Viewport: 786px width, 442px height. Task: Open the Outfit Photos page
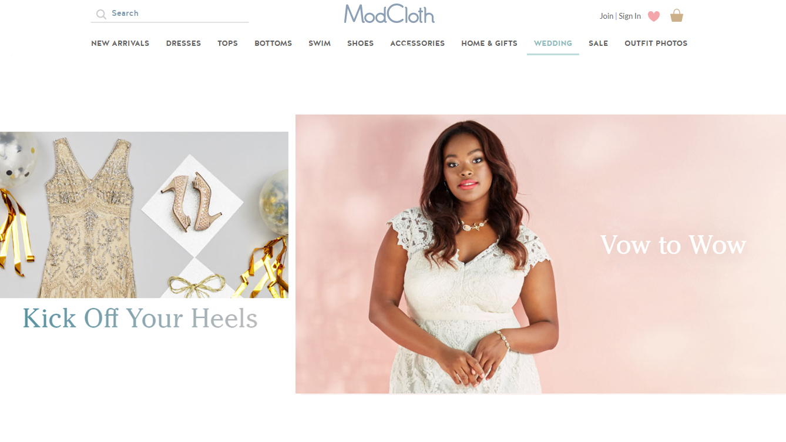coord(656,43)
